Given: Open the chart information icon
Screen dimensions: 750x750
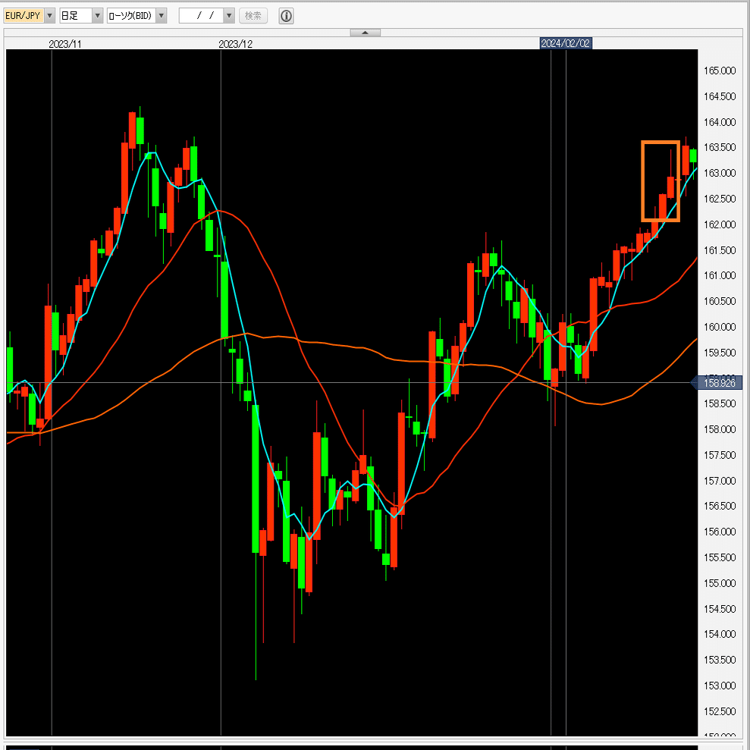Looking at the screenshot, I should (286, 16).
